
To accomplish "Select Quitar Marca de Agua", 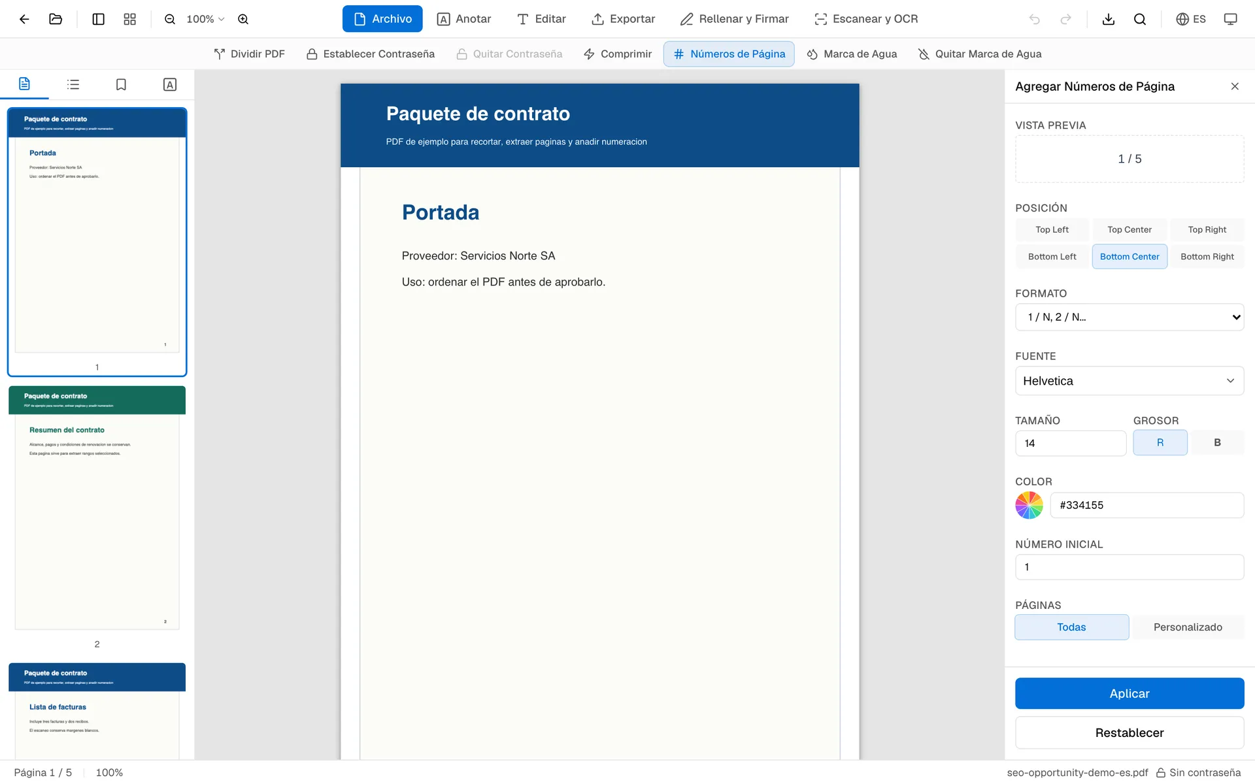I will tap(979, 54).
